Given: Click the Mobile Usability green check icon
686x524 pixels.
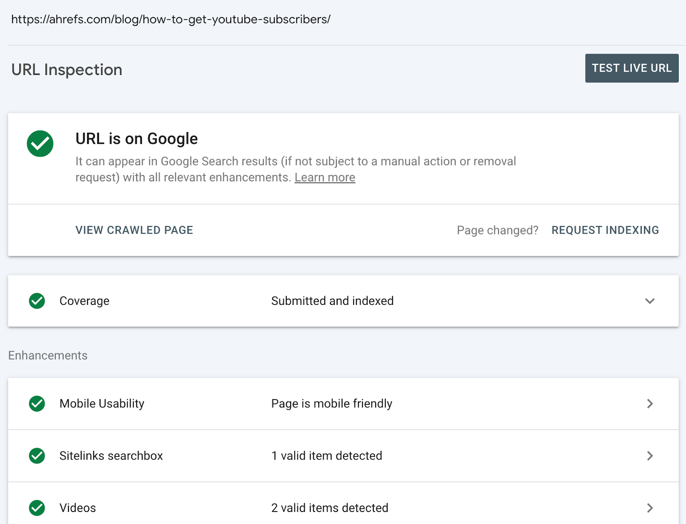Looking at the screenshot, I should [x=37, y=404].
